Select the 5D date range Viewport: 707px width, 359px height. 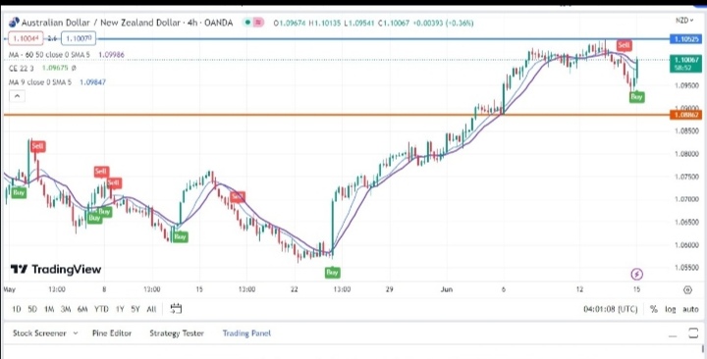pyautogui.click(x=32, y=309)
